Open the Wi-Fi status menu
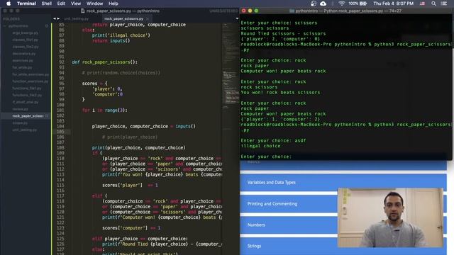The width and height of the screenshot is (454, 255). click(x=342, y=4)
